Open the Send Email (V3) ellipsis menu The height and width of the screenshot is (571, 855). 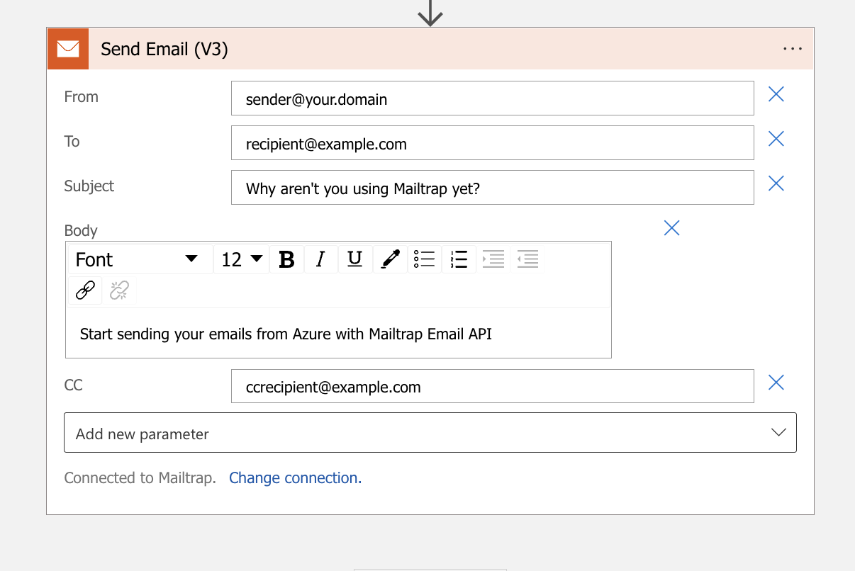(793, 49)
